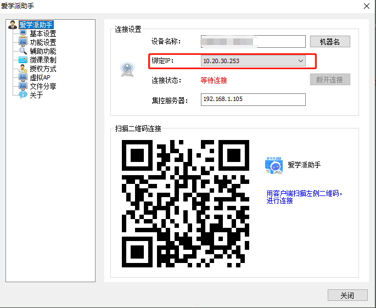Click the 设备名称 label
376x308 pixels.
[x=166, y=41]
